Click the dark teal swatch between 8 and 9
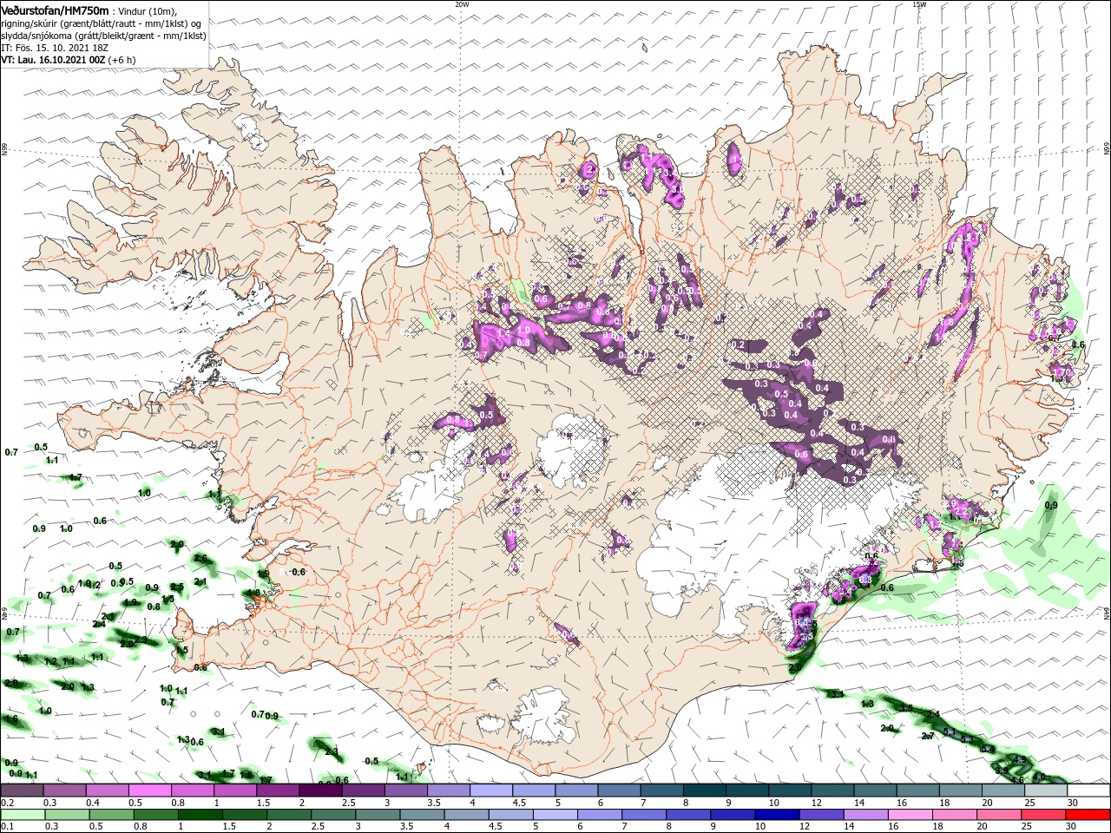 click(703, 790)
